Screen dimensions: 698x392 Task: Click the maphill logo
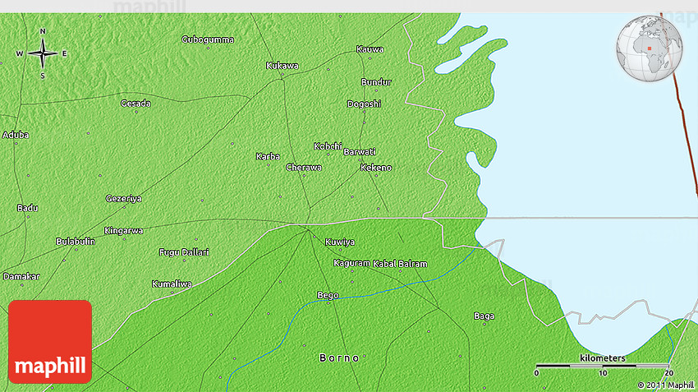point(50,342)
